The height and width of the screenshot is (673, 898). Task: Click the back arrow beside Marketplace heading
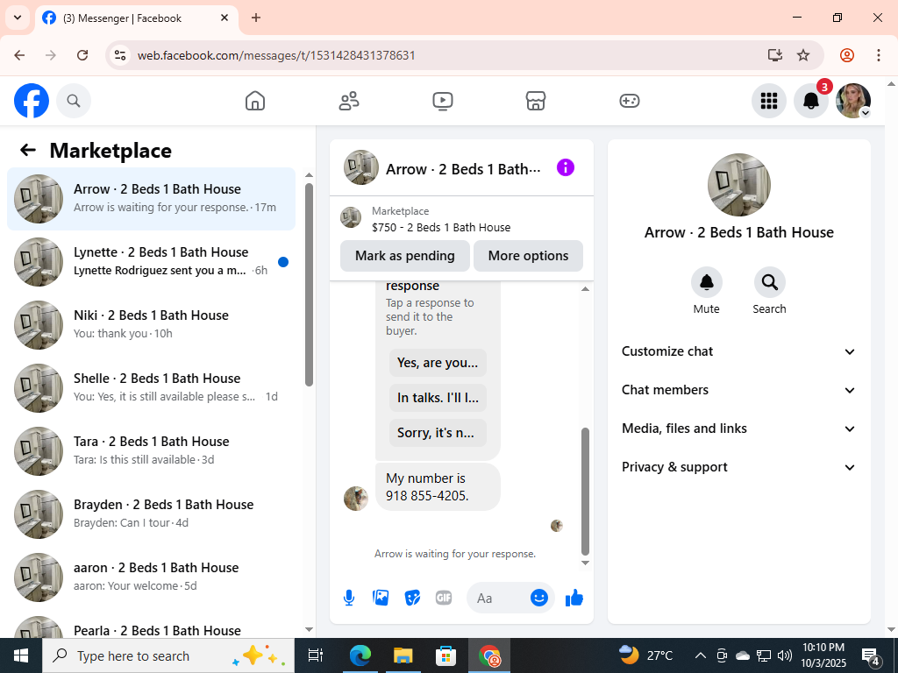point(28,151)
